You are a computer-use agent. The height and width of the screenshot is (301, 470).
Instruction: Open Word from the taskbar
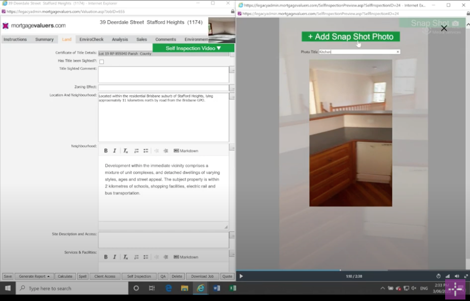[216, 288]
